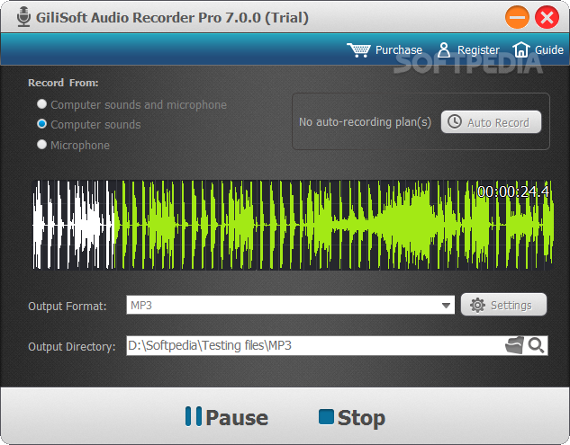Image resolution: width=570 pixels, height=445 pixels.
Task: Open the Guide home icon
Action: (x=538, y=49)
